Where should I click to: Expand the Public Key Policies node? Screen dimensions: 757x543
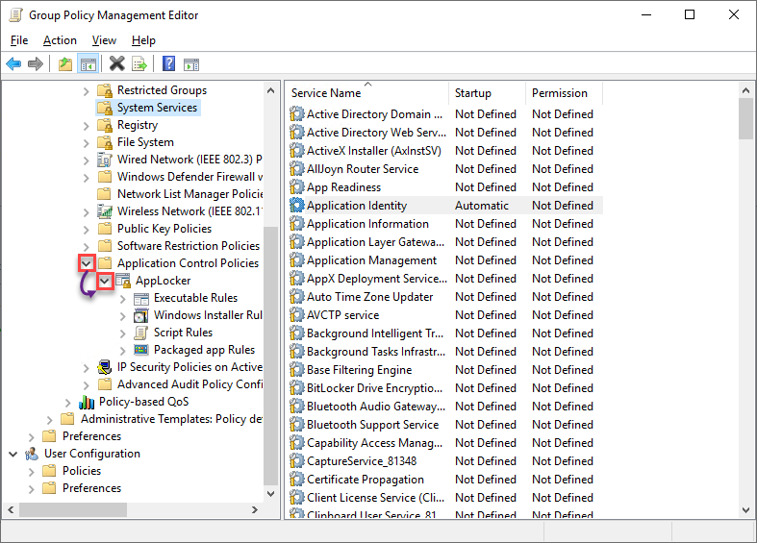click(x=86, y=230)
